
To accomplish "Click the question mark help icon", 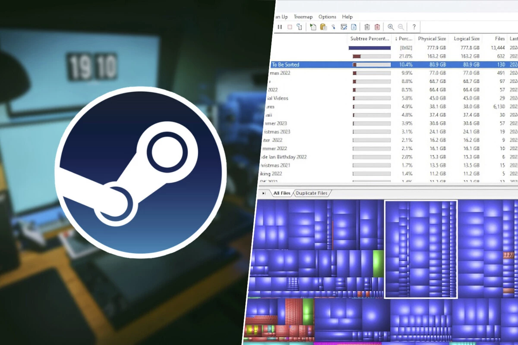I will coord(414,27).
